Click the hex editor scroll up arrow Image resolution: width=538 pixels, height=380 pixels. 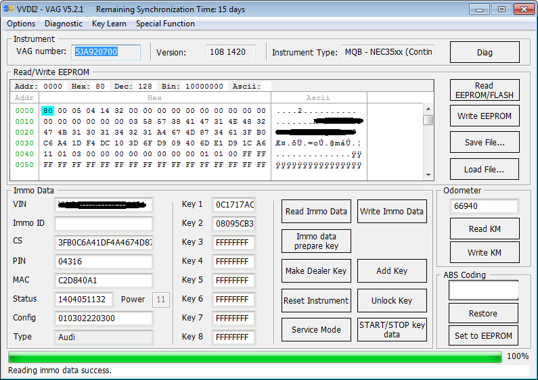click(x=428, y=109)
